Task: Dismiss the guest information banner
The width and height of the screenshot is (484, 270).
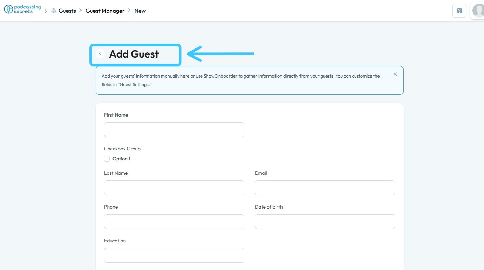Action: (395, 74)
